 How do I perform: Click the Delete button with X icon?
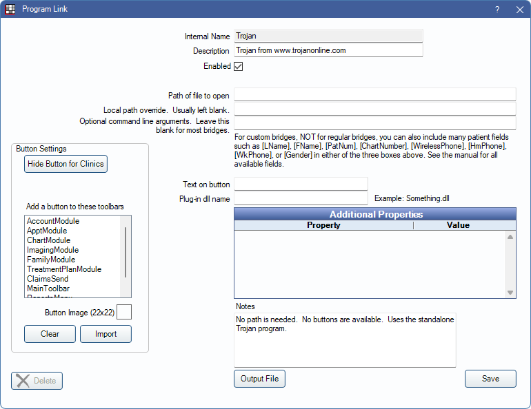pos(37,381)
